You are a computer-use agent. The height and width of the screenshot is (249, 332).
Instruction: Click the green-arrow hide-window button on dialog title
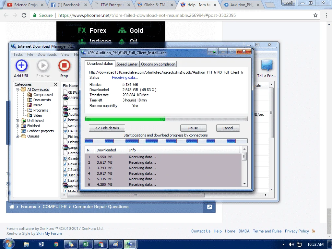(212, 52)
